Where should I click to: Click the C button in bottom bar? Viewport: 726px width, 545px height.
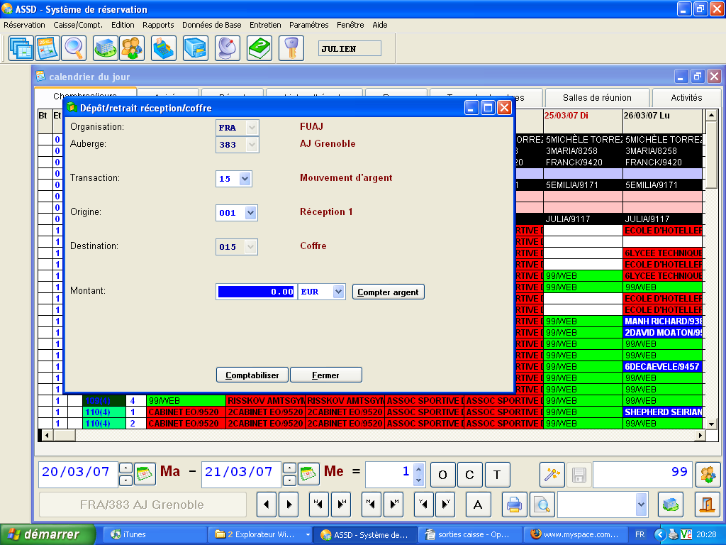coord(469,475)
